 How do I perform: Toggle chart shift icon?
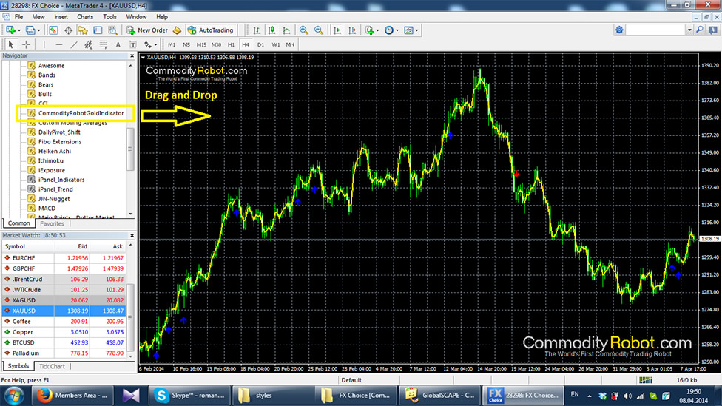coord(352,30)
